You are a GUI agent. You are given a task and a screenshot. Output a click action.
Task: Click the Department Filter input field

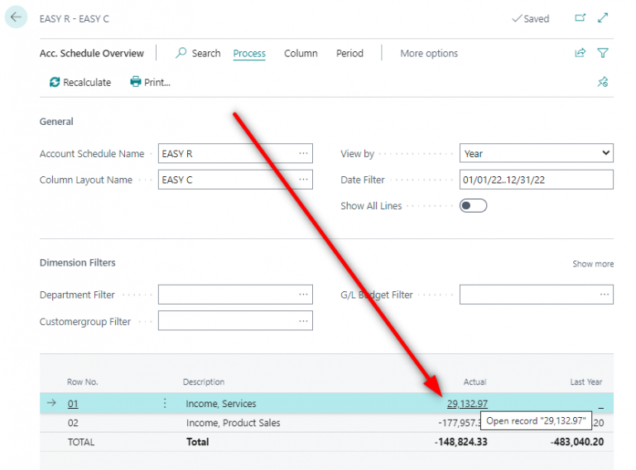coord(235,295)
